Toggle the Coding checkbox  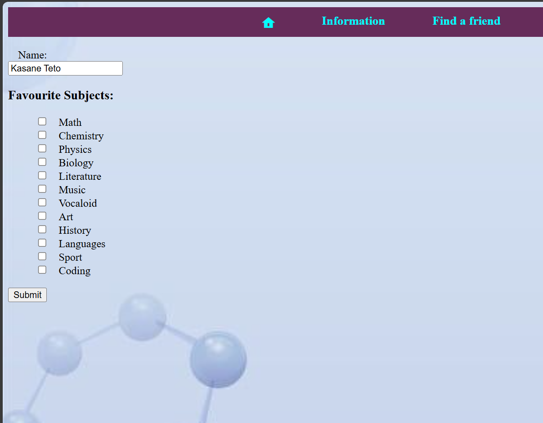(x=42, y=270)
